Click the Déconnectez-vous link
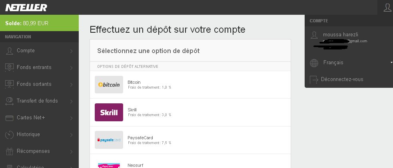393x168 pixels. pyautogui.click(x=342, y=79)
